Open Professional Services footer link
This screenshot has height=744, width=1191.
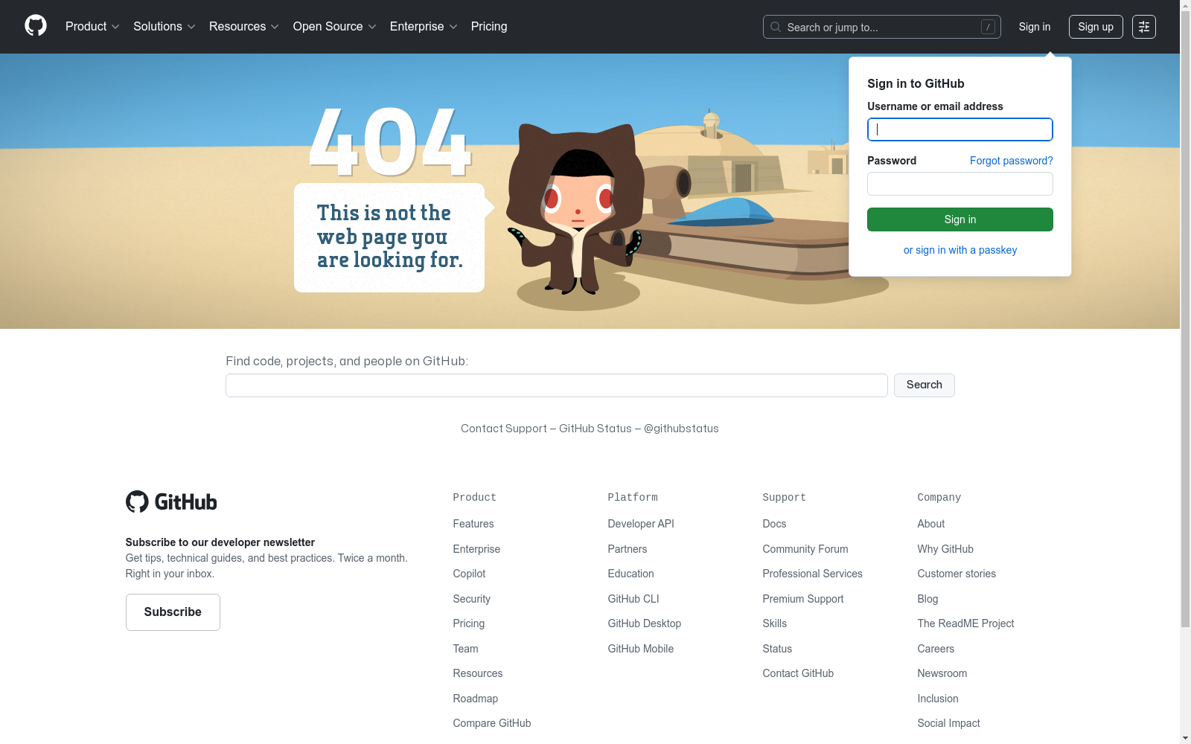pyautogui.click(x=813, y=574)
